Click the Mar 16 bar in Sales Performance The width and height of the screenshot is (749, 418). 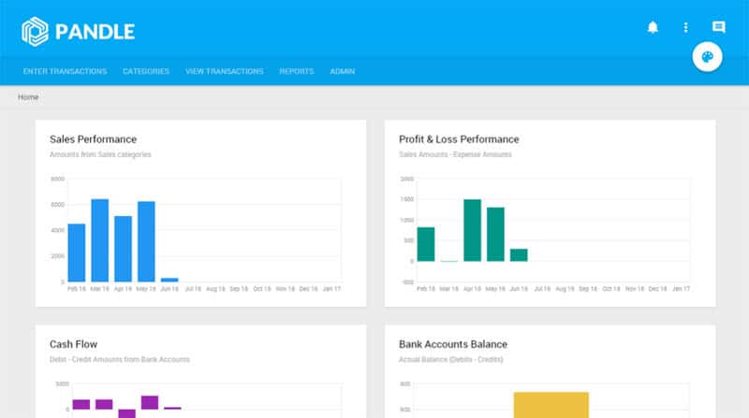pyautogui.click(x=99, y=240)
